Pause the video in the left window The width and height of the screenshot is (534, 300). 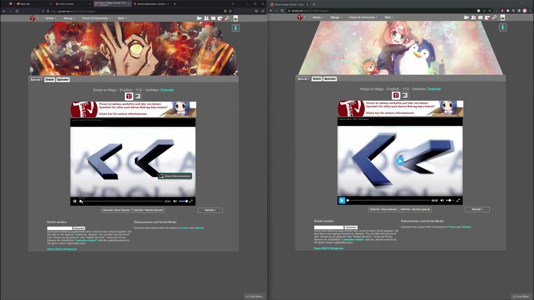(x=75, y=201)
